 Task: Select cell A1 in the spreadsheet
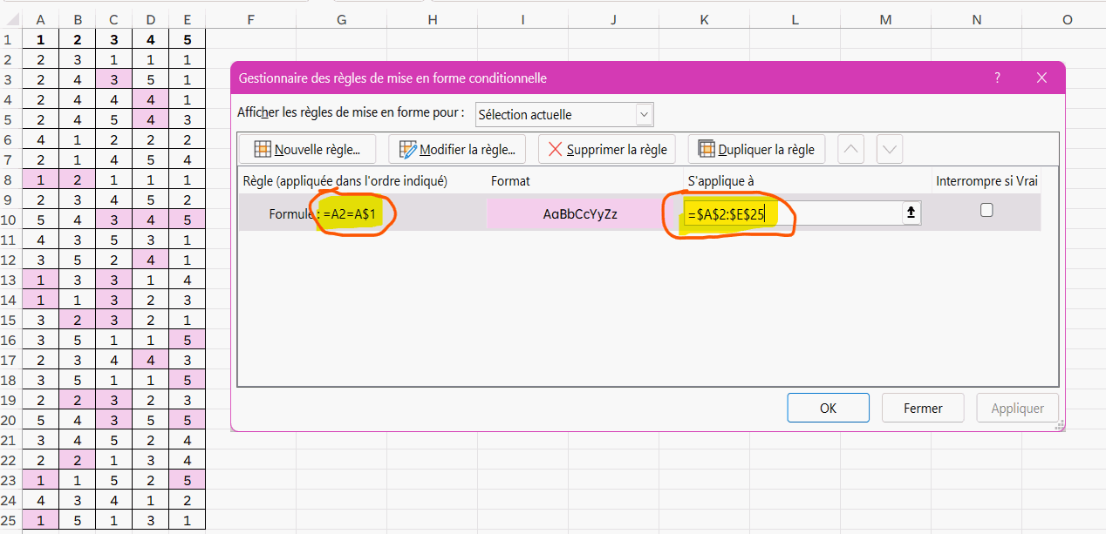[x=41, y=39]
